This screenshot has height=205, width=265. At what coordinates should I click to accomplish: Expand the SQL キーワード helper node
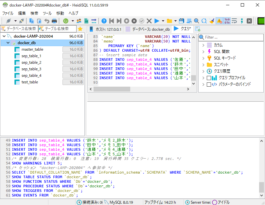coord(203,58)
